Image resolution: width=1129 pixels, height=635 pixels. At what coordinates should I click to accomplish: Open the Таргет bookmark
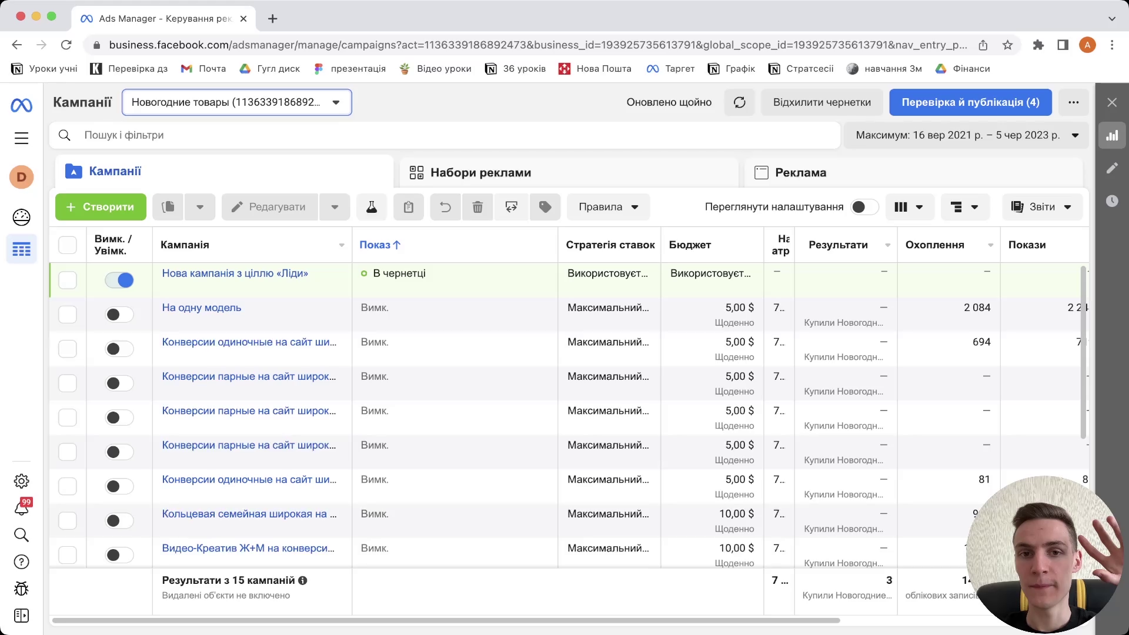(x=670, y=69)
